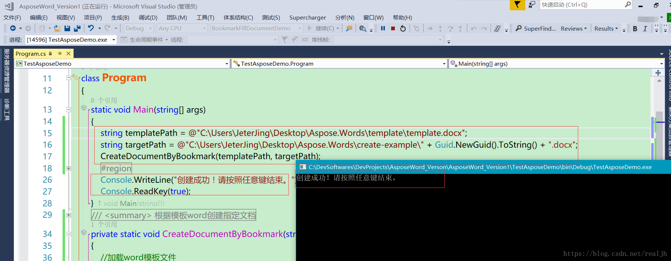Open the process TestAsposeDemo.exe dropdown

coord(71,40)
